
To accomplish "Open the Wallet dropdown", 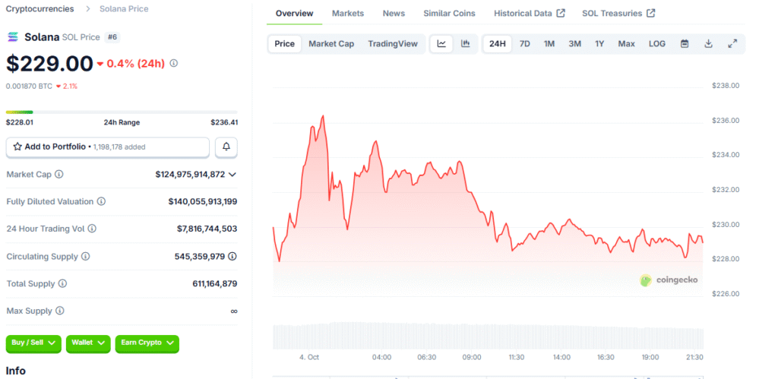I will tap(87, 343).
